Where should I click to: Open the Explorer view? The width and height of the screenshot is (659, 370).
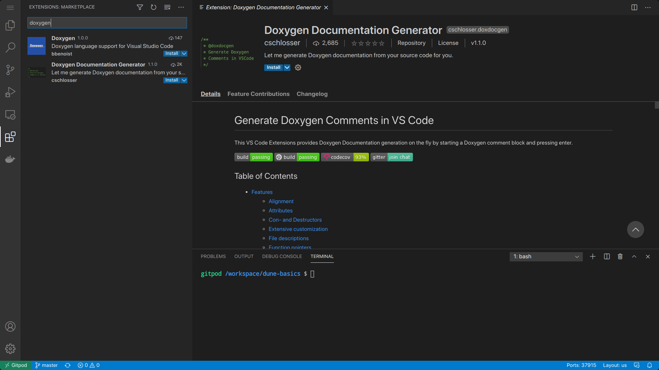point(10,25)
